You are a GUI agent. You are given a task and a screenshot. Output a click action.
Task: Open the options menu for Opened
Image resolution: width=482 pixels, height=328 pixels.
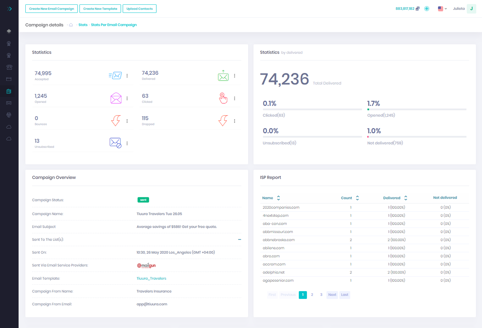point(127,99)
